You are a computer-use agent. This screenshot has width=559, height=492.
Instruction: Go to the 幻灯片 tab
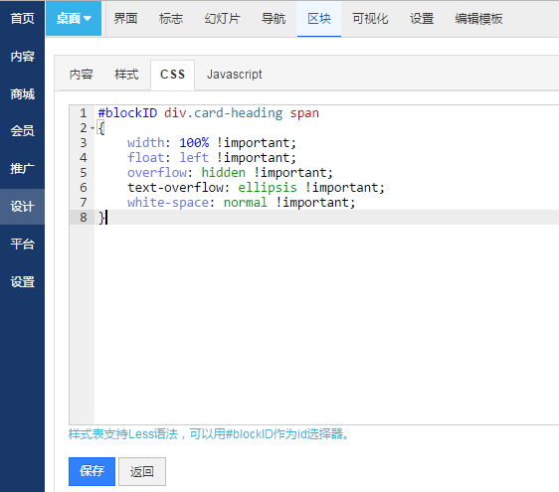[x=222, y=19]
